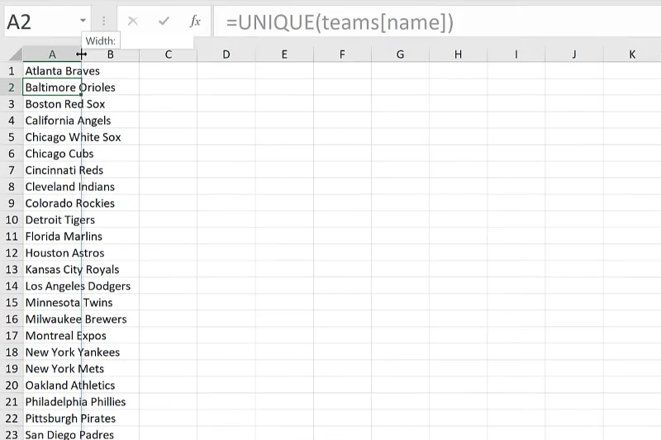Viewport: 661px width, 440px height.
Task: Click cell with Chicago Cubs
Action: (52, 154)
